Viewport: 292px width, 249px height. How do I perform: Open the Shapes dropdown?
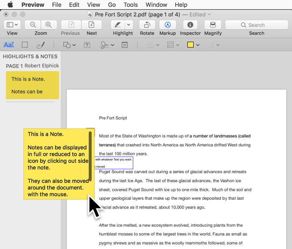click(x=69, y=45)
